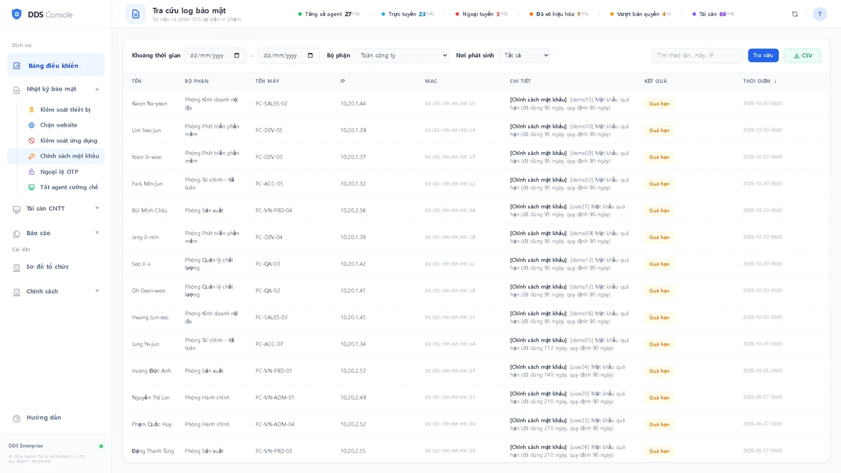841x473 pixels.
Task: Click the Chặn website globe icon
Action: [x=32, y=125]
